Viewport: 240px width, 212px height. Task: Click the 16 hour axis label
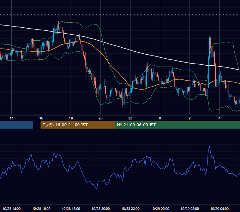point(41,118)
